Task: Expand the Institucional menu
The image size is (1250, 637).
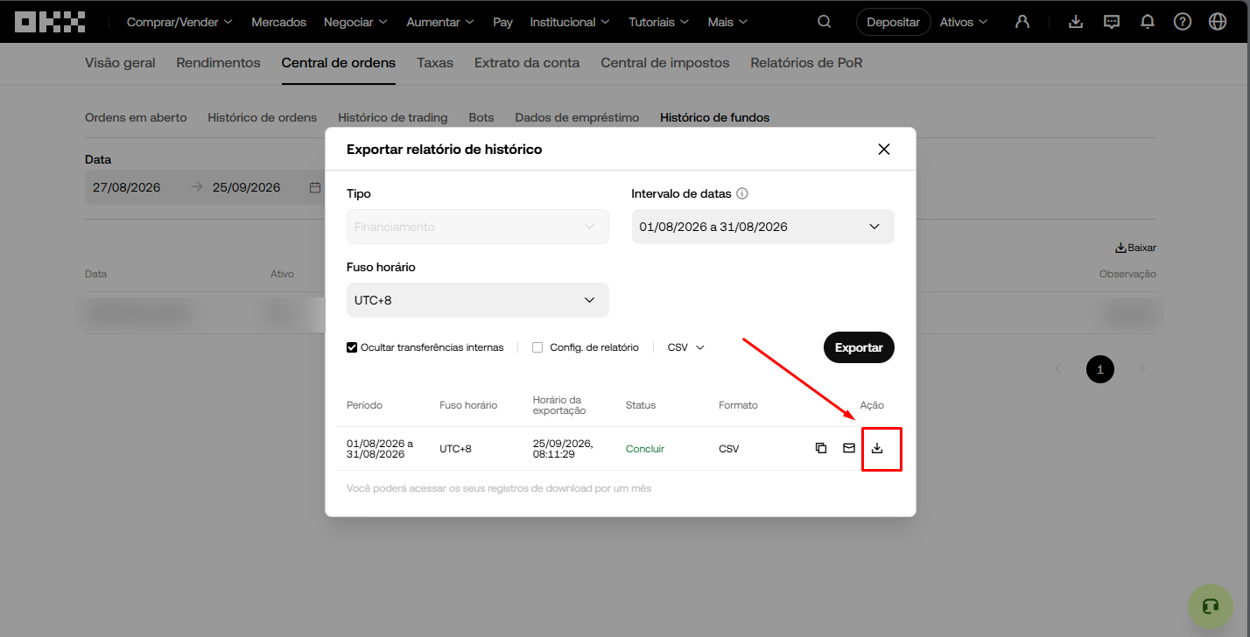Action: click(571, 22)
